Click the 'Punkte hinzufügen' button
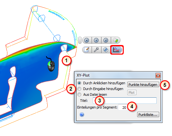 [x=143, y=85]
